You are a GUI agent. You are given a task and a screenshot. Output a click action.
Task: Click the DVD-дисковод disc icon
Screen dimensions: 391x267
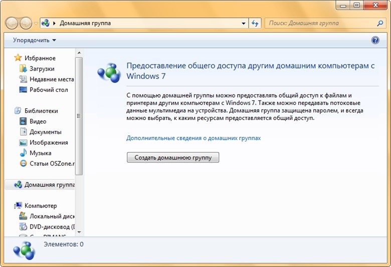coord(23,226)
